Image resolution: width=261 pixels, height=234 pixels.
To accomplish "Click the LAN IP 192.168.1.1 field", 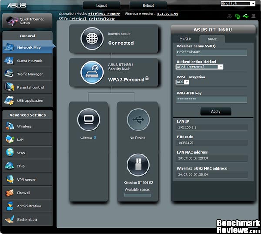I will pos(212,127).
